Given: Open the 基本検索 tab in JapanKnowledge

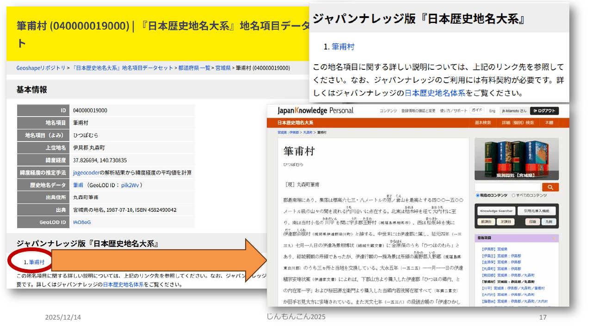Looking at the screenshot, I should (483, 123).
